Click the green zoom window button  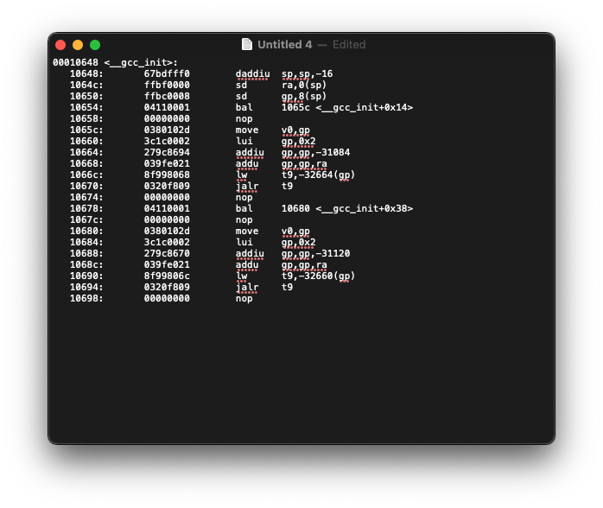95,45
